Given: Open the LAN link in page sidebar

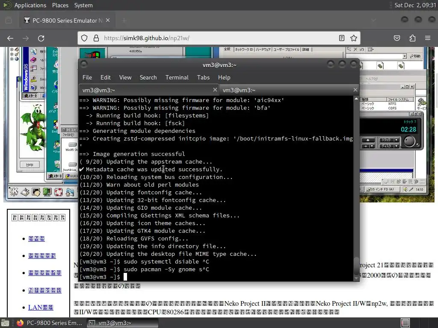Looking at the screenshot, I should (41, 307).
